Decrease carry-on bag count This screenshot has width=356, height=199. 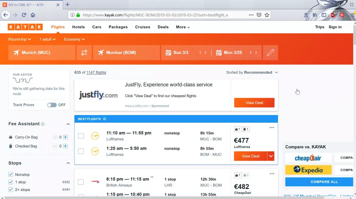(x=55, y=137)
